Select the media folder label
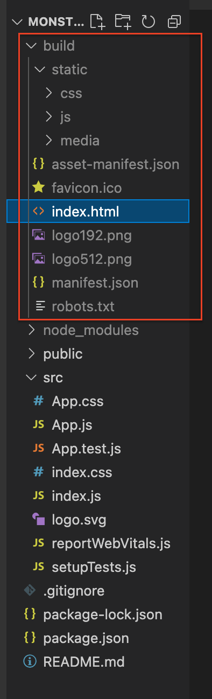 (80, 141)
